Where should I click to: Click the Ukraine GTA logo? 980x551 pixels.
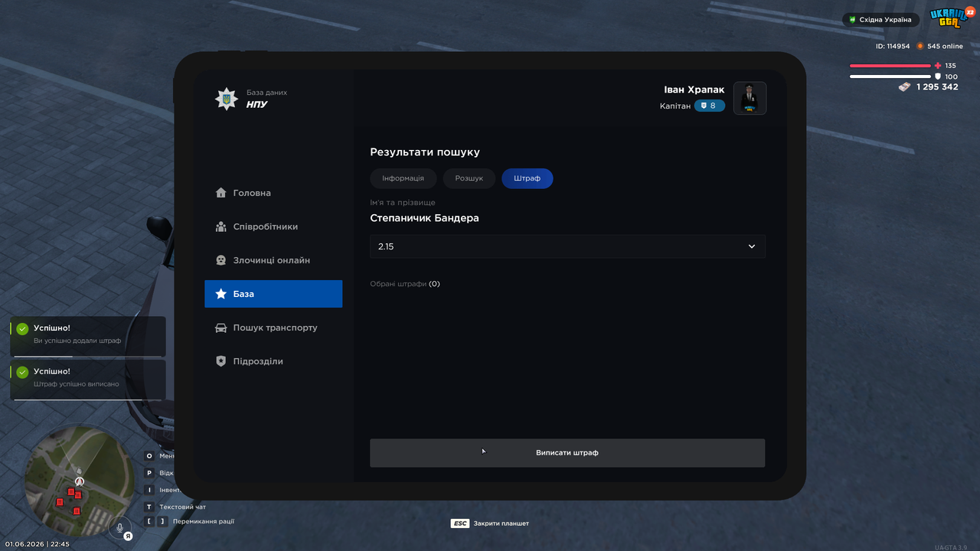click(x=949, y=18)
